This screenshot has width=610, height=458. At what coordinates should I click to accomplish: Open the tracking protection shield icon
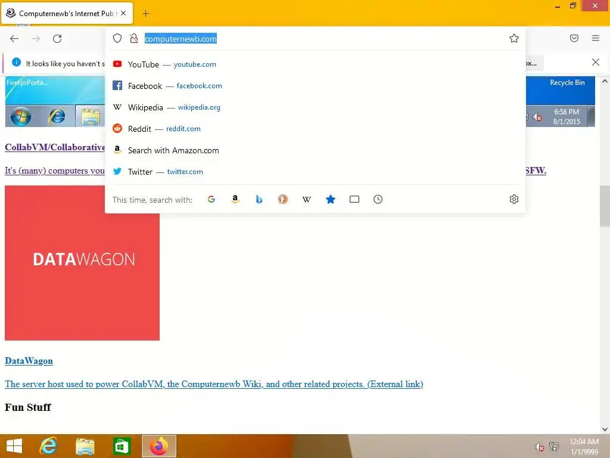pos(117,38)
